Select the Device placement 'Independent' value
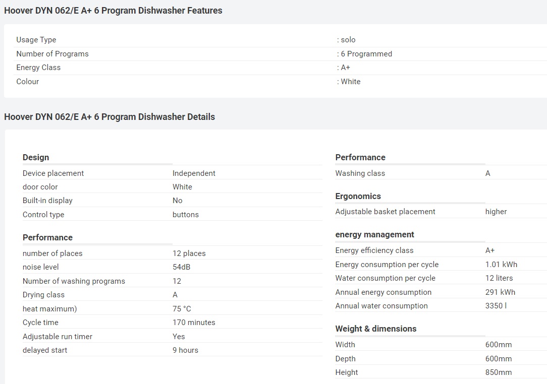This screenshot has height=384, width=547. point(194,173)
